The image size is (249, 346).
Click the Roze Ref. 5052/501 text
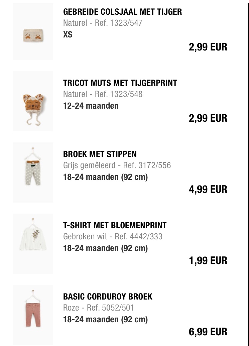[x=99, y=308]
